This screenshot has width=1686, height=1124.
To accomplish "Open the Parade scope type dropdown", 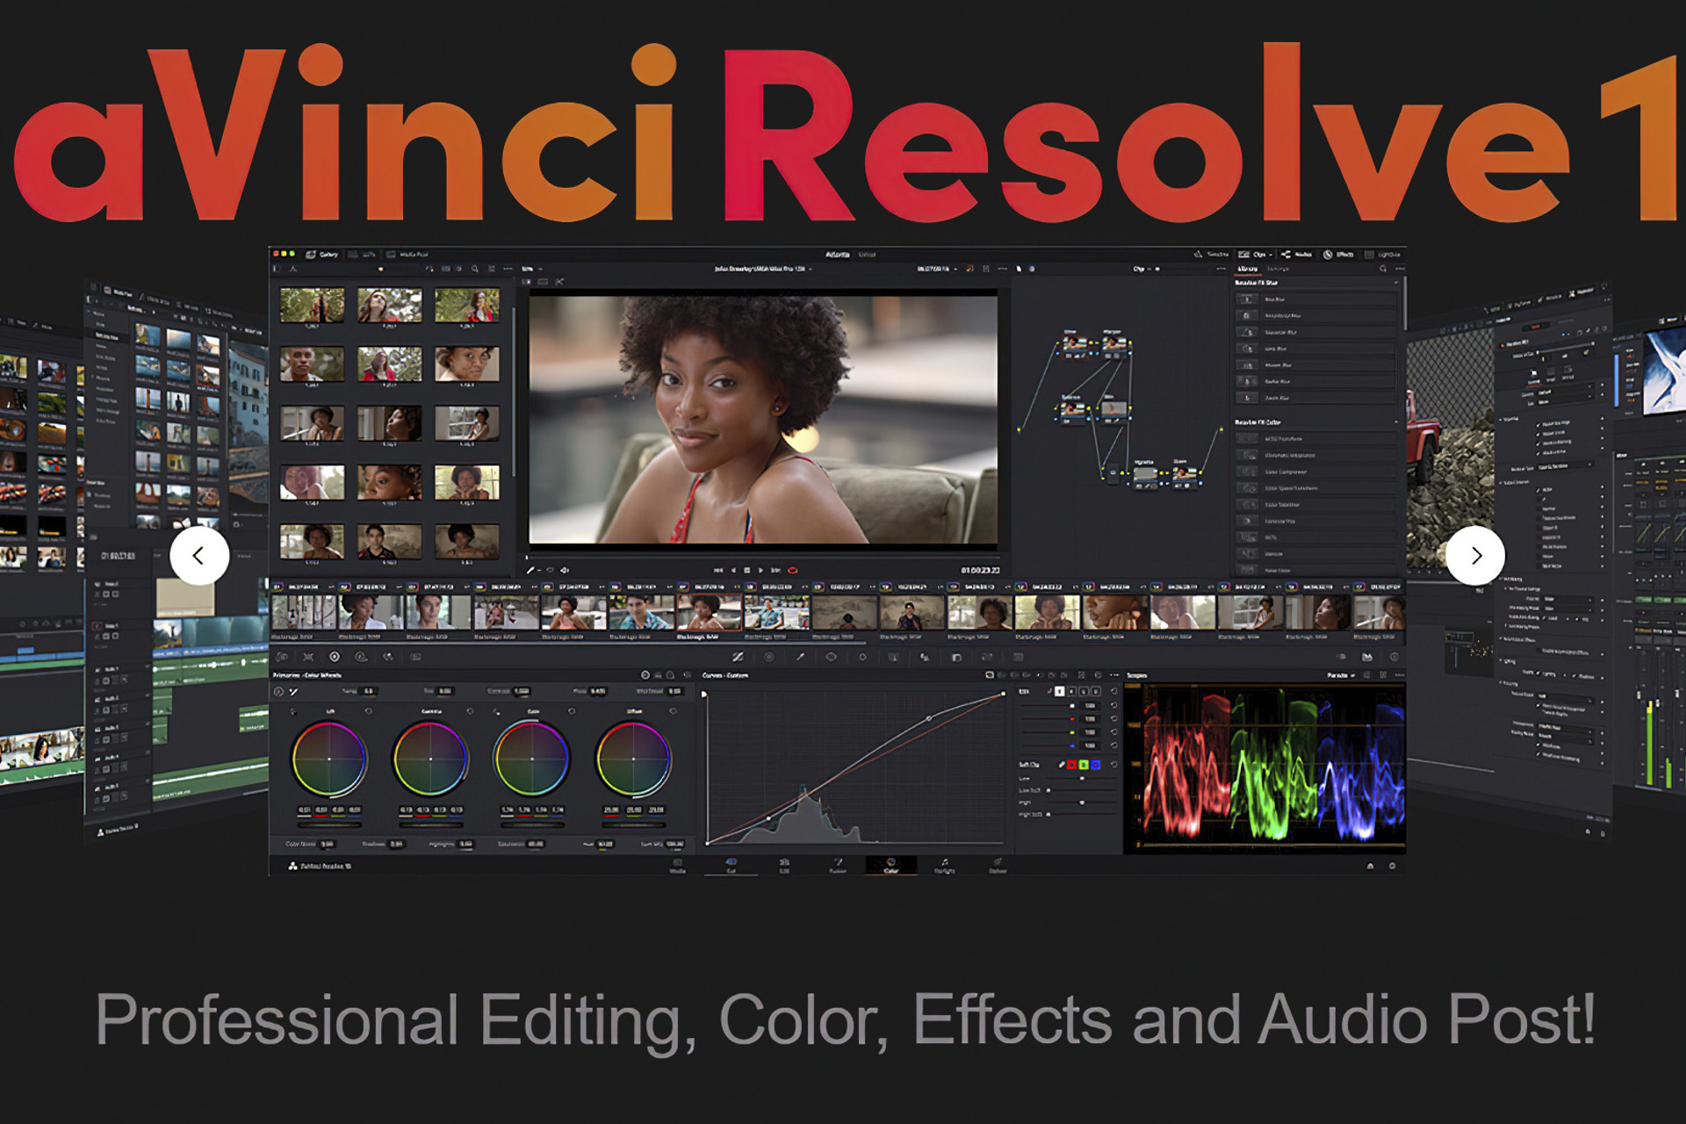I will (x=1341, y=675).
